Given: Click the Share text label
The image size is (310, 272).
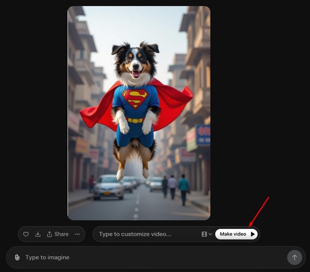Looking at the screenshot, I should coord(62,234).
